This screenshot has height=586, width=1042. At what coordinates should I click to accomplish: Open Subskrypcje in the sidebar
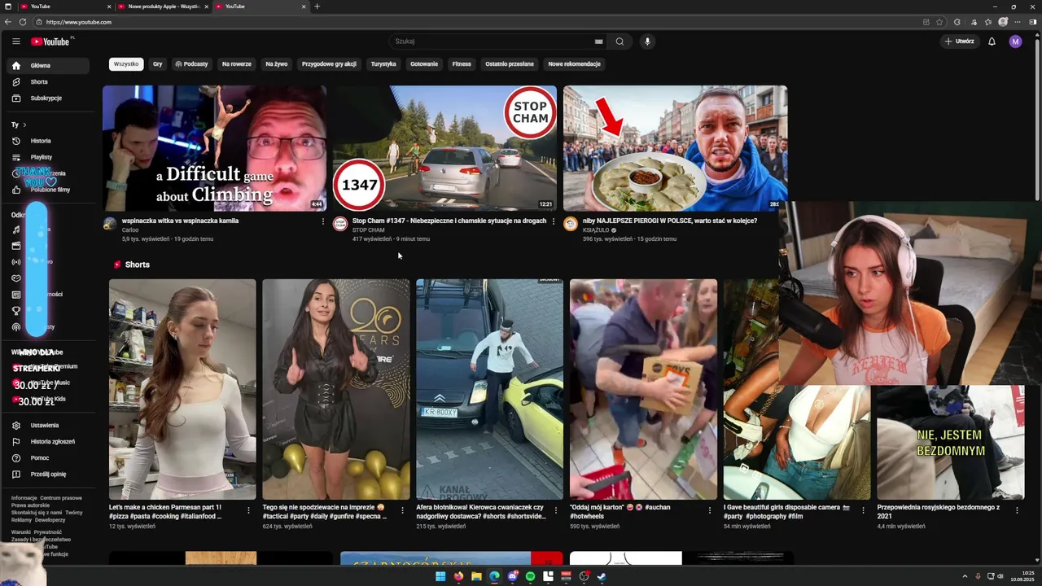(49, 98)
